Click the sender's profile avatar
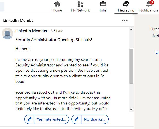 pyautogui.click(x=7, y=34)
